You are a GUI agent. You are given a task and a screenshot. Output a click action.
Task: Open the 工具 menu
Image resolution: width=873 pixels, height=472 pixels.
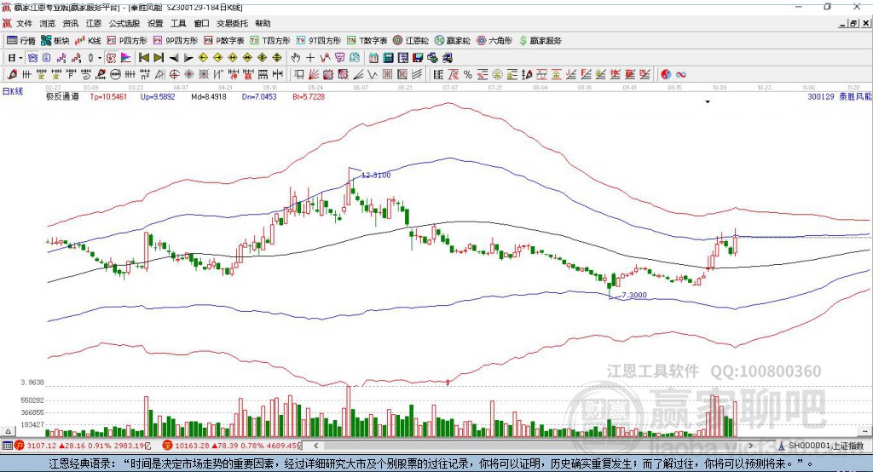point(178,23)
